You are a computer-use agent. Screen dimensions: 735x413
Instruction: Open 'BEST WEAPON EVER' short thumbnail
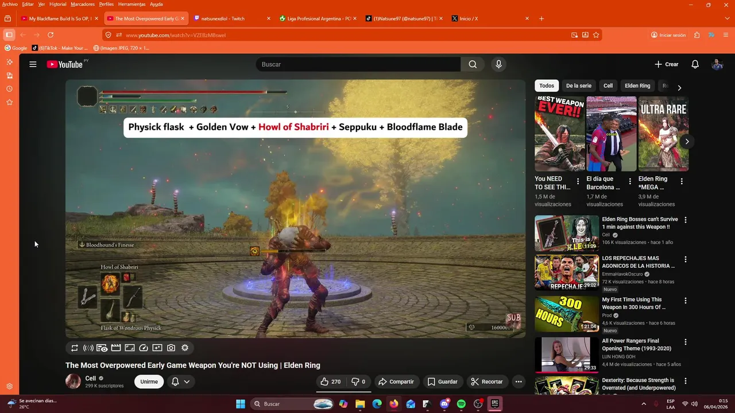pyautogui.click(x=560, y=134)
